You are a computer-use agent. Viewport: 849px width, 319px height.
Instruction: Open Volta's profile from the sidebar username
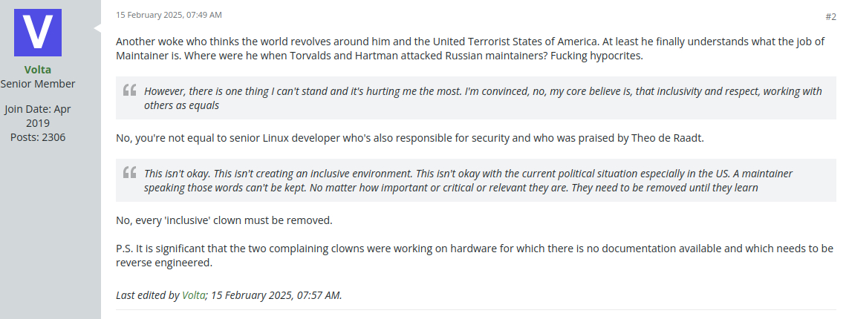38,70
